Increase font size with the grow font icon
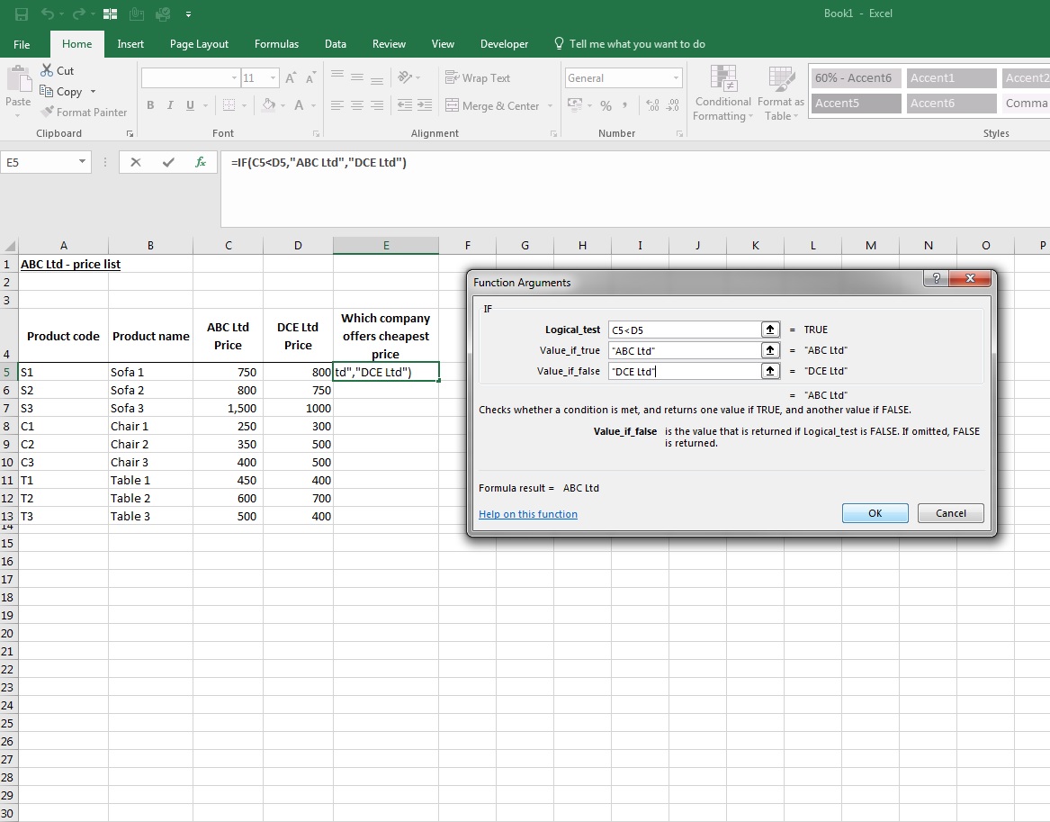Viewport: 1050px width, 822px height. [x=291, y=78]
